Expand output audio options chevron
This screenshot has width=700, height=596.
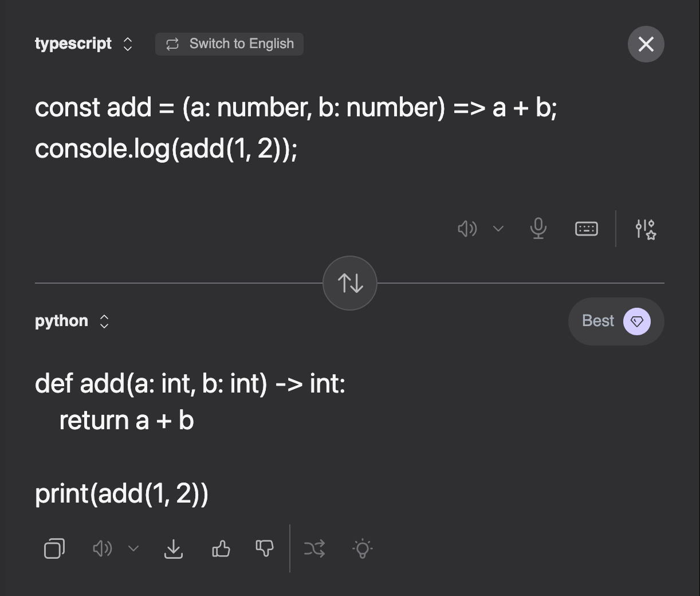[x=133, y=548]
